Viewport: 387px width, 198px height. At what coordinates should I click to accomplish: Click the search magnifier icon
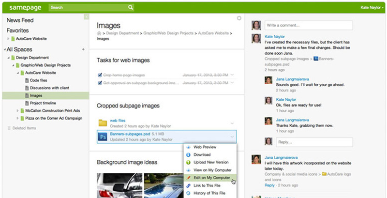(x=131, y=8)
